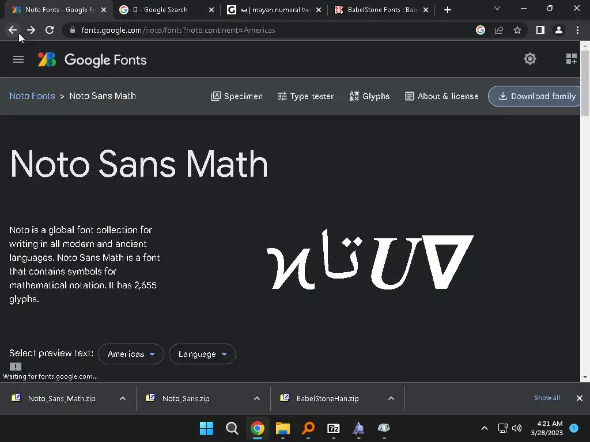Click the Google Fonts logo
The width and height of the screenshot is (590, 442).
click(92, 60)
